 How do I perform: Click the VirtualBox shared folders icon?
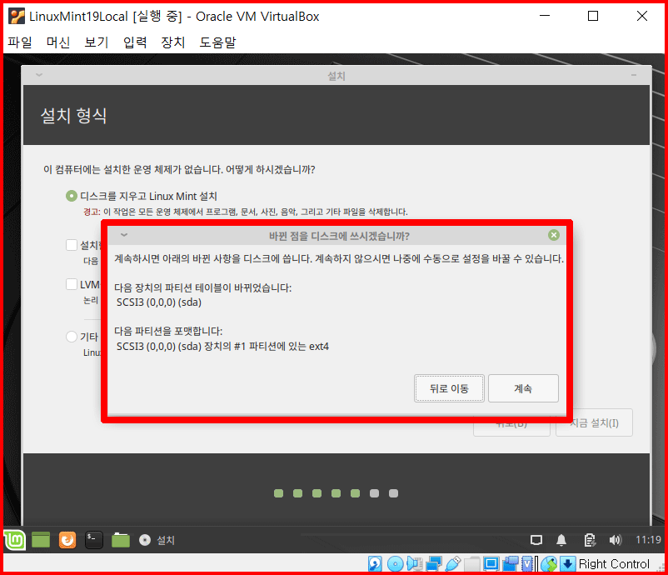[x=472, y=564]
